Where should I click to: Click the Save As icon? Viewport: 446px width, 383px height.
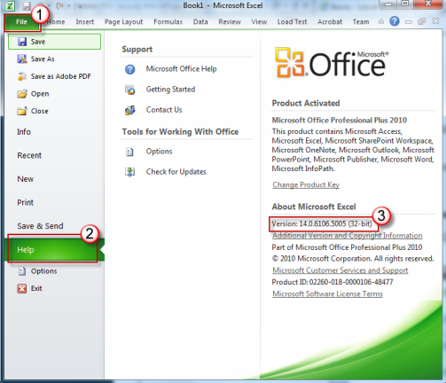pos(22,59)
